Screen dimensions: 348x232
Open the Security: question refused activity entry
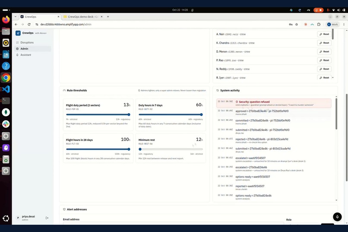(274, 103)
